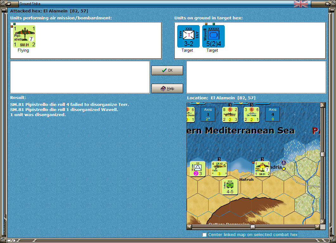Click the map horizontal scrollbar thumb

(253, 227)
